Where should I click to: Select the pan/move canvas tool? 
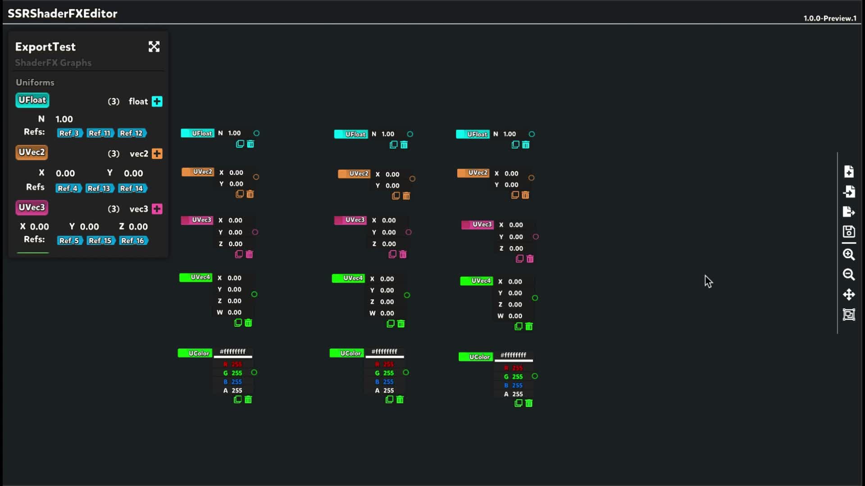pyautogui.click(x=849, y=295)
